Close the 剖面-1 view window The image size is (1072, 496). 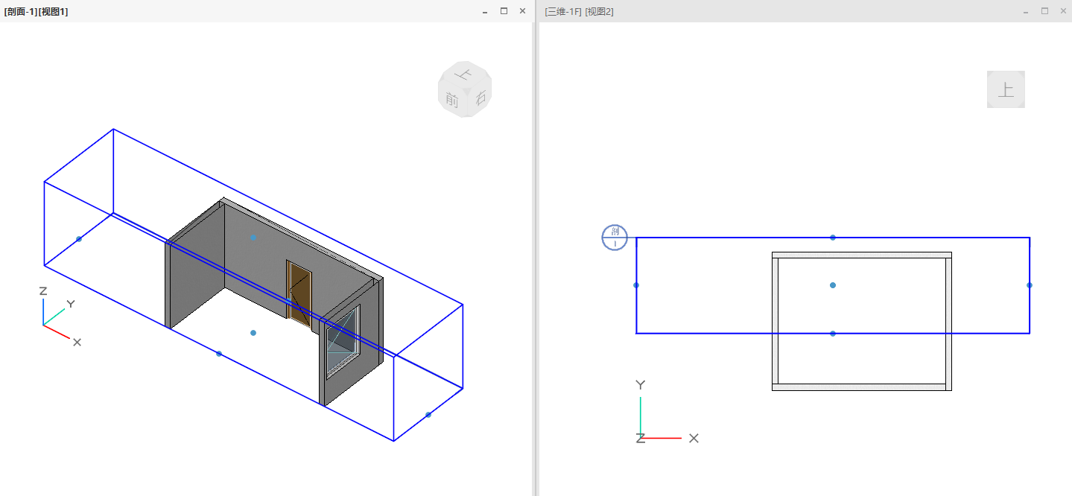coord(522,11)
